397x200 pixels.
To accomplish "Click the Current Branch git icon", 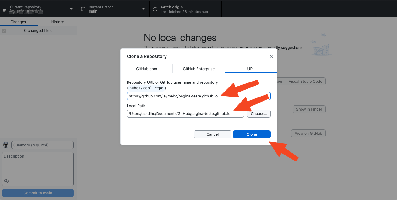I will click(x=83, y=9).
